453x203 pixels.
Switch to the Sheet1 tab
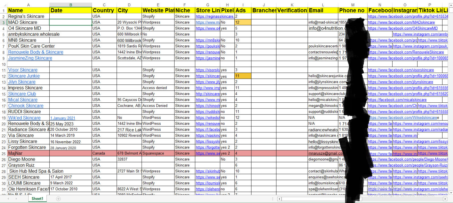[37, 199]
